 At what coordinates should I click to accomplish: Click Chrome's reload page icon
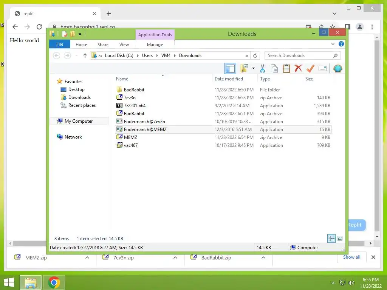coord(39,27)
